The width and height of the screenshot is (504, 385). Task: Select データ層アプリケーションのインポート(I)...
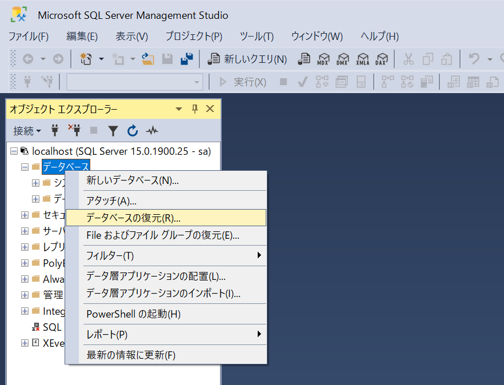pyautogui.click(x=166, y=294)
